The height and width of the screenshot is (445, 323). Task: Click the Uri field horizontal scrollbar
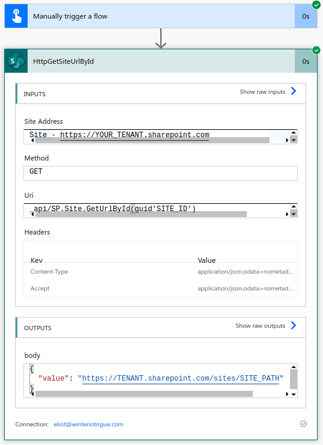tap(141, 214)
